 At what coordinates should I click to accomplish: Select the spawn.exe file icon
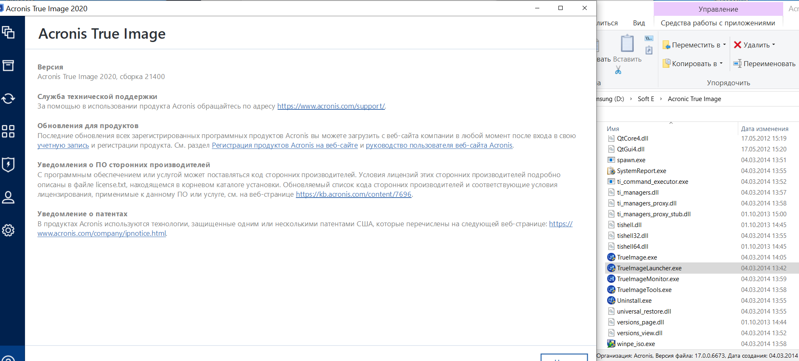pos(611,160)
